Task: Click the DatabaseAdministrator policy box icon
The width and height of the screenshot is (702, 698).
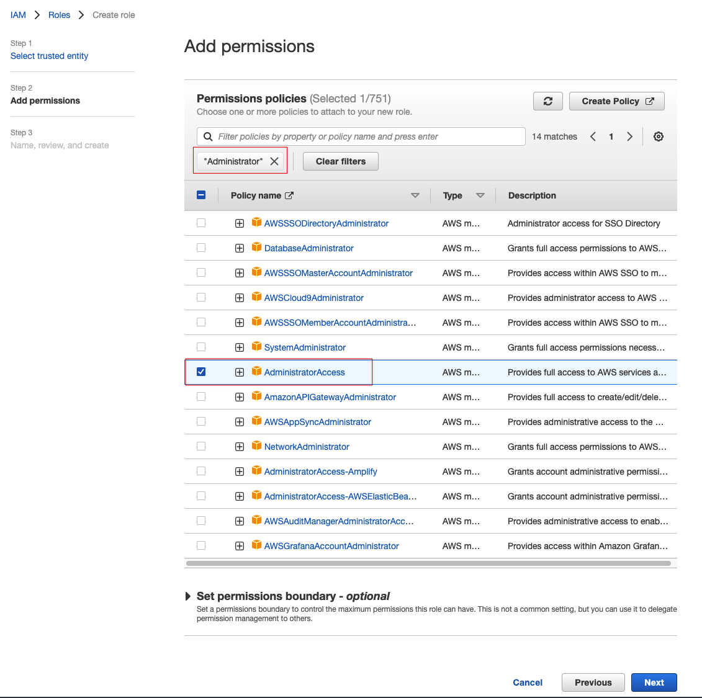Action: (256, 247)
